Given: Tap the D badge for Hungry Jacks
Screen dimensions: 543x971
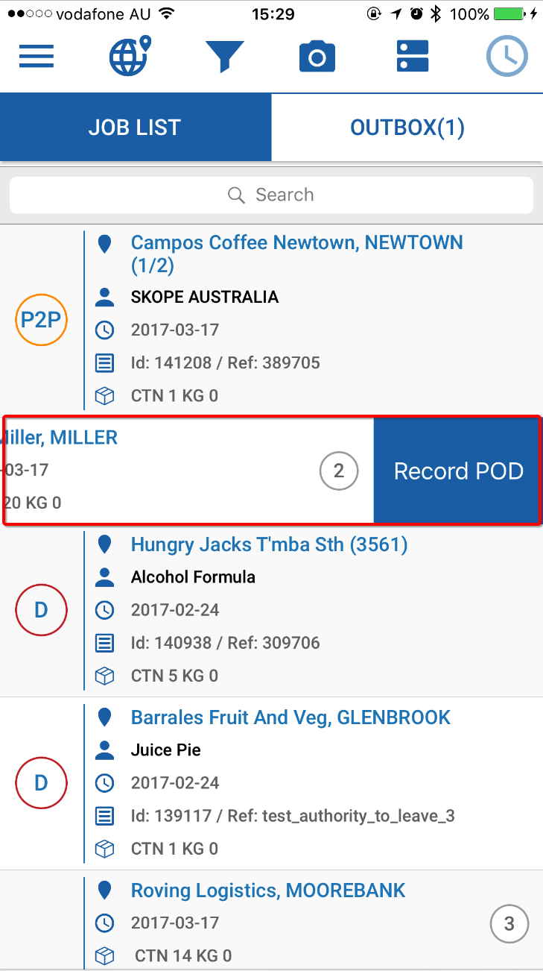Looking at the screenshot, I should (x=42, y=610).
